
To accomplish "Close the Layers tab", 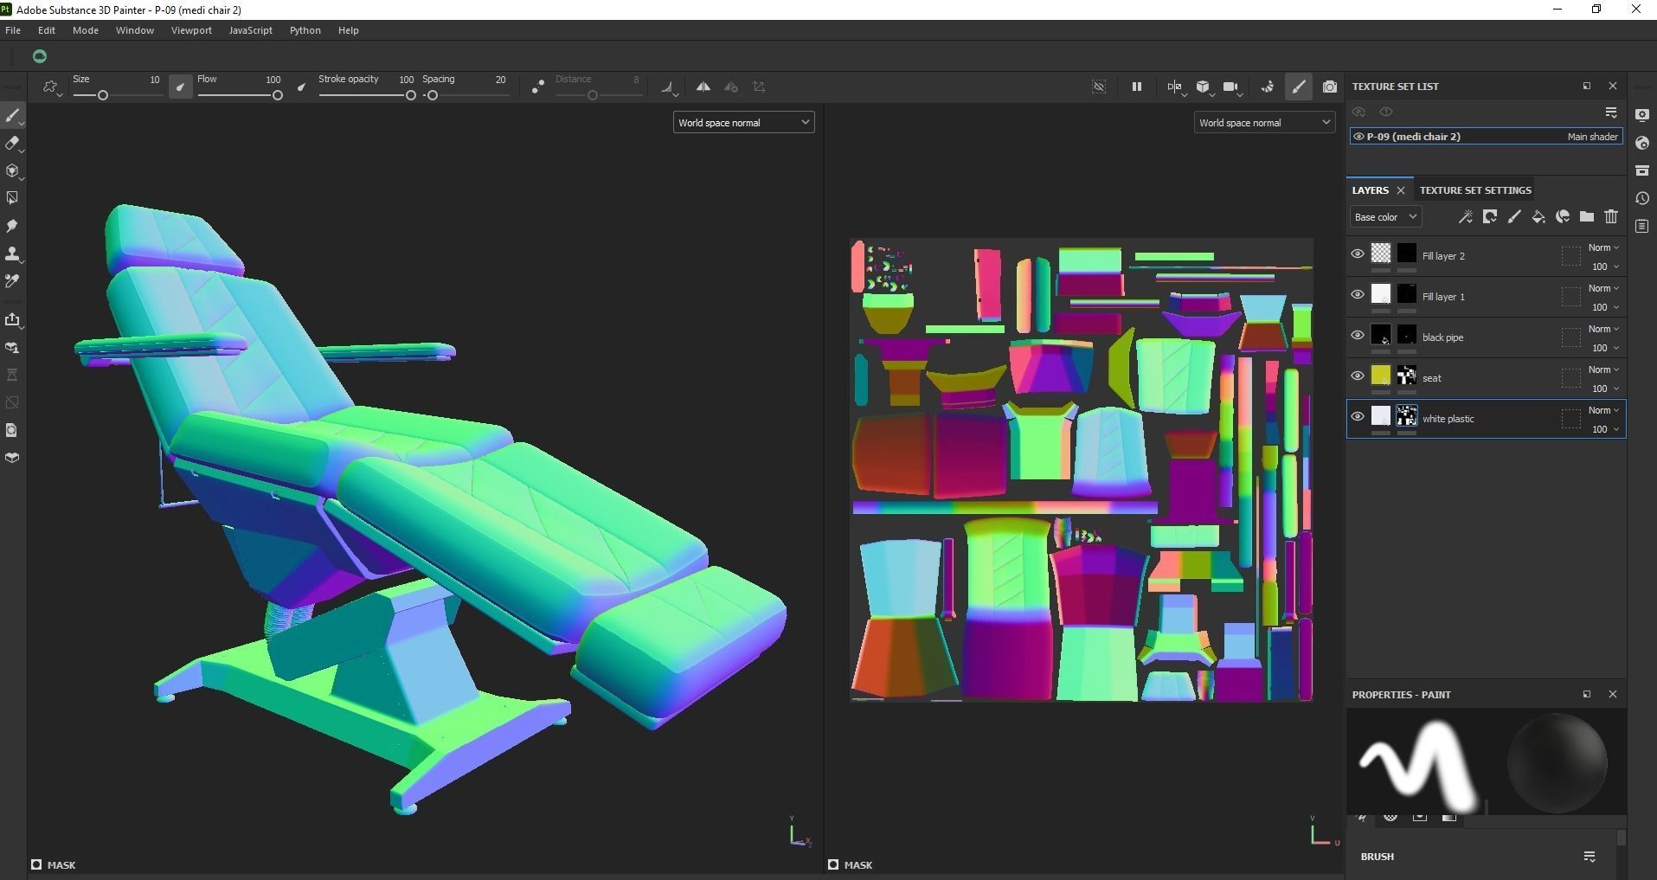I will point(1401,190).
